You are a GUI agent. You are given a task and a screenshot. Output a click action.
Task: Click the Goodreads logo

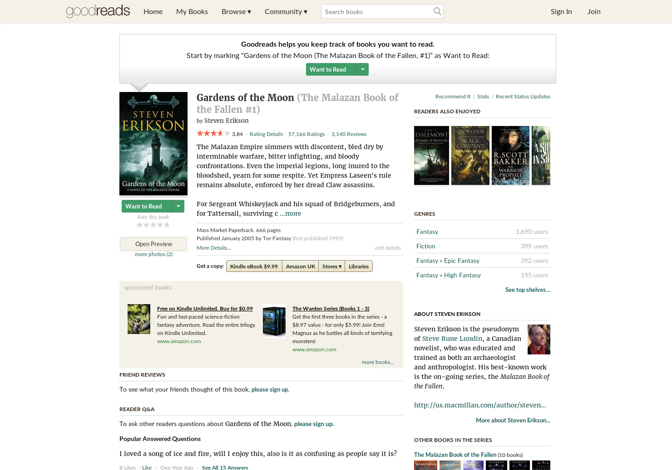[x=98, y=11]
